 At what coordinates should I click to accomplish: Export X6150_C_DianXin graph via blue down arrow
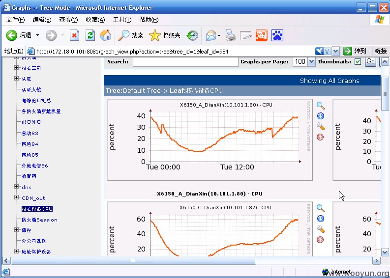(320, 219)
